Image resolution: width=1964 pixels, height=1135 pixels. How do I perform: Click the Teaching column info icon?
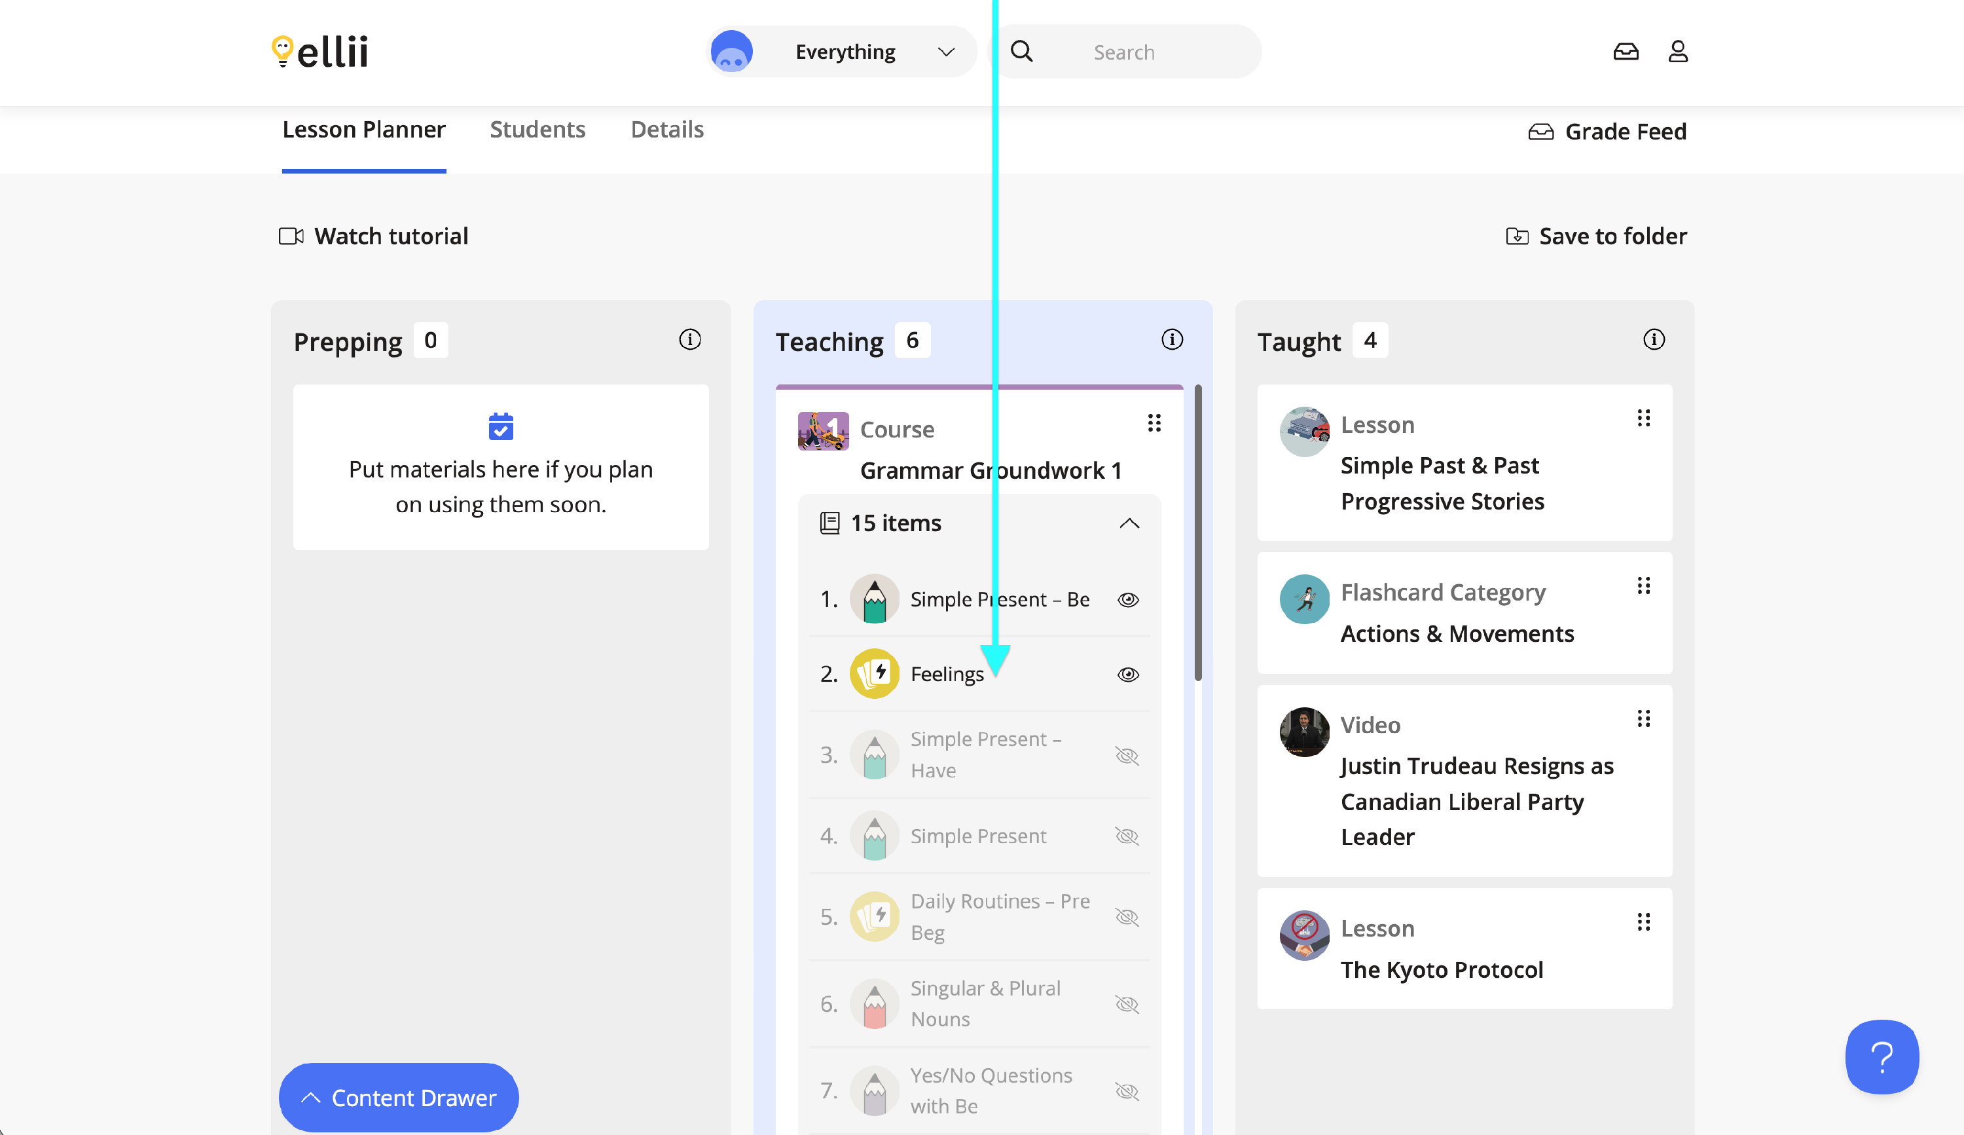[x=1172, y=340]
